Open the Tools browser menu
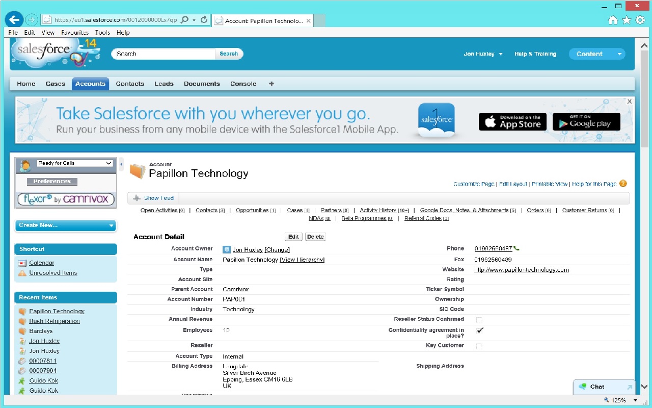The width and height of the screenshot is (652, 408). (102, 32)
